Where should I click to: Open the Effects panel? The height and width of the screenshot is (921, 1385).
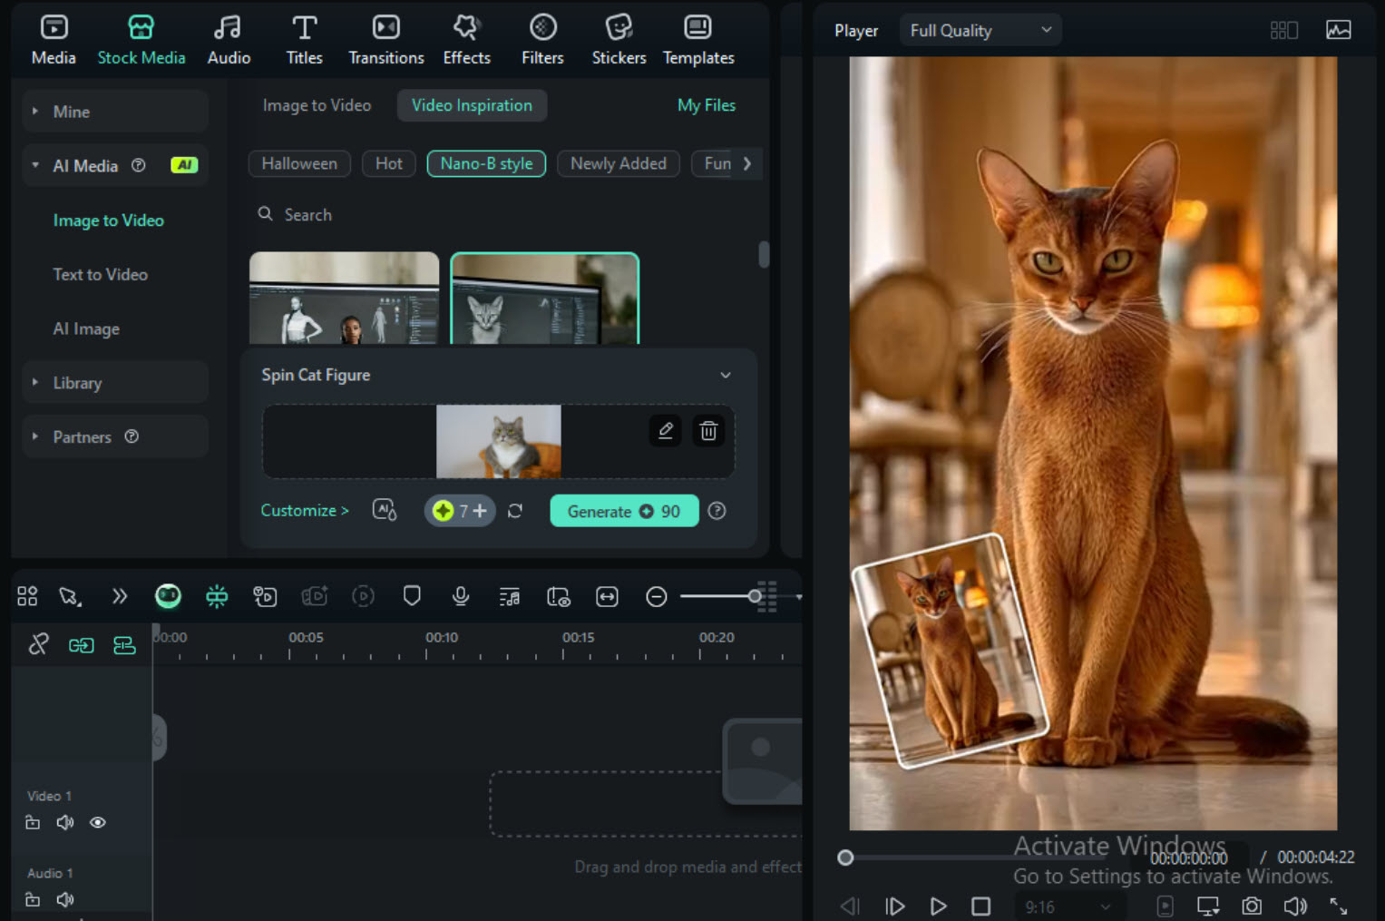point(466,41)
